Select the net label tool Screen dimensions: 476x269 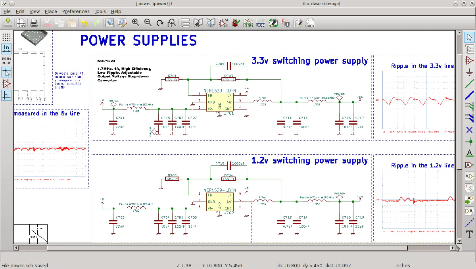[470, 153]
